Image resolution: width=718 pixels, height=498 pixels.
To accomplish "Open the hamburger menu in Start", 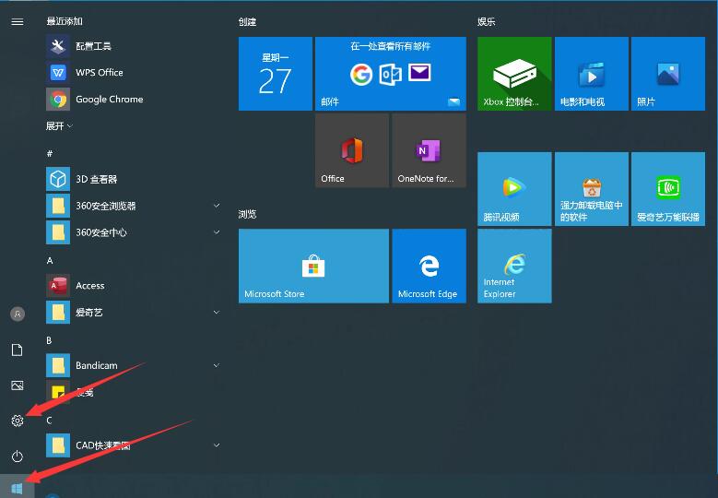I will [18, 21].
